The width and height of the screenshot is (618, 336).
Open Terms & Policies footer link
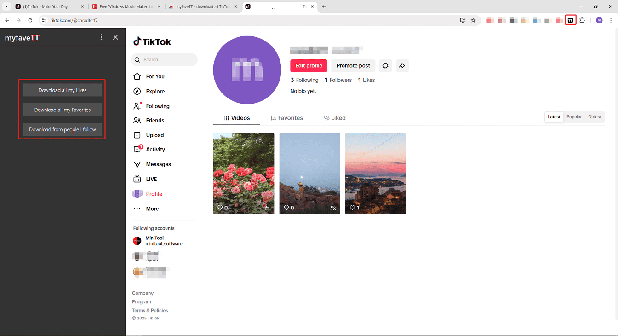point(150,311)
